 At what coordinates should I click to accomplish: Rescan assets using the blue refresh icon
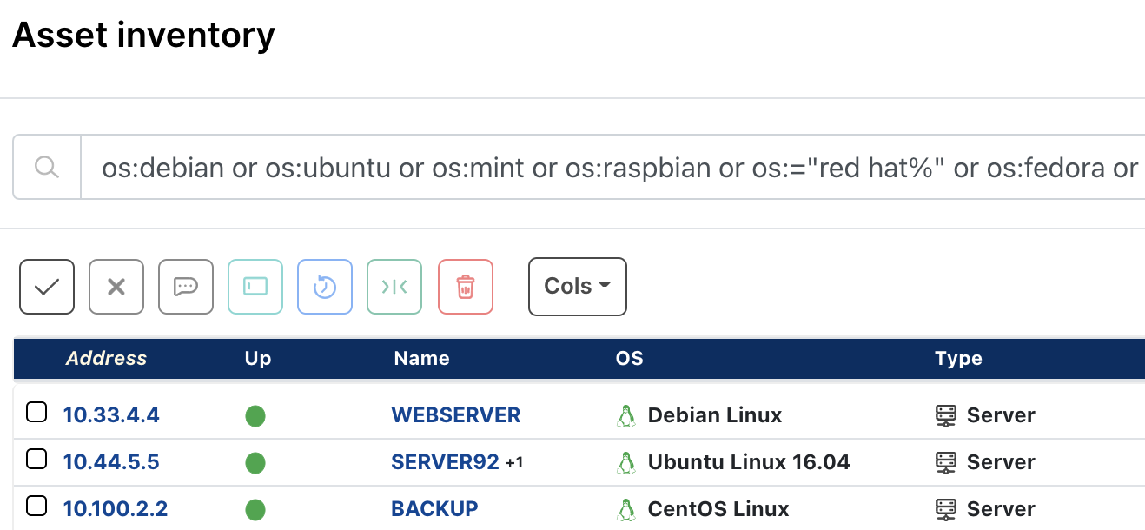point(324,286)
